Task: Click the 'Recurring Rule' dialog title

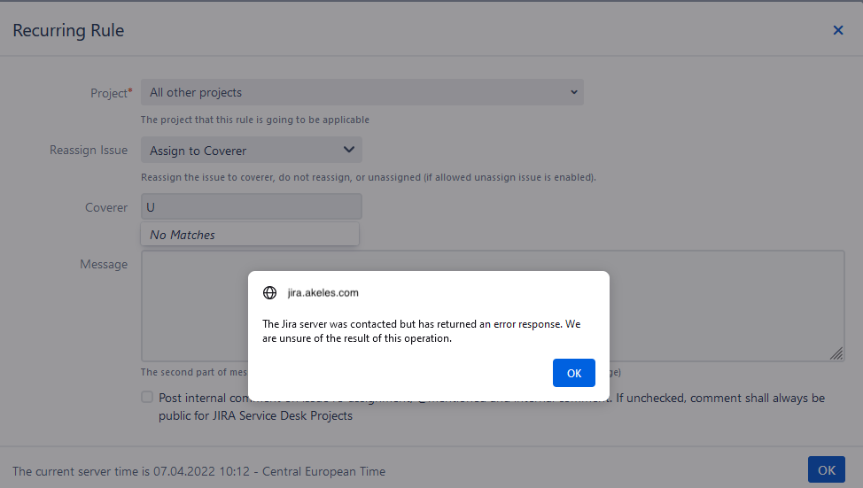Action: (x=68, y=30)
